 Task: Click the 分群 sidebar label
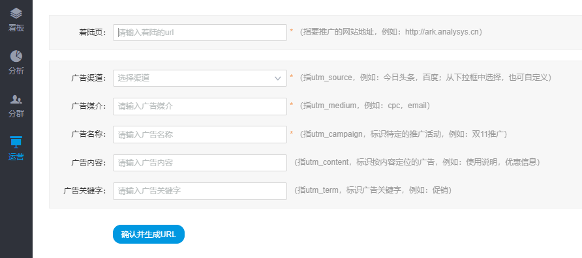(x=16, y=114)
